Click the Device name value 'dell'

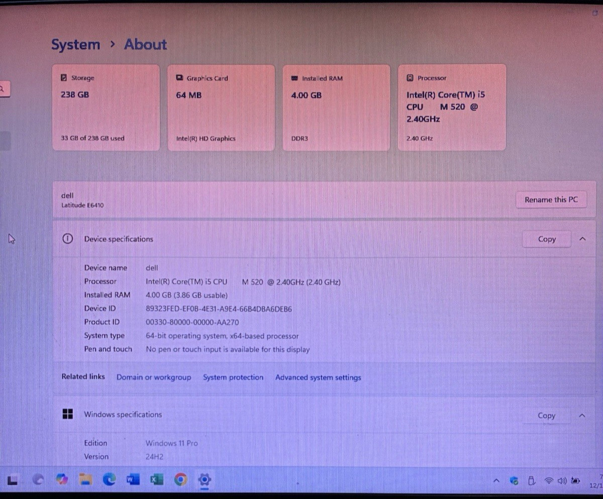tap(152, 268)
